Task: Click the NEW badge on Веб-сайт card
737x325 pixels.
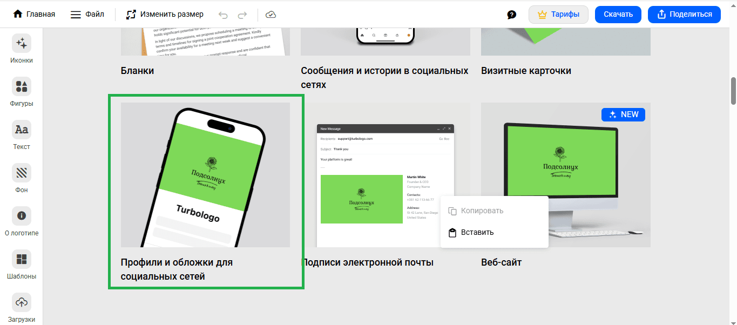Action: pyautogui.click(x=623, y=114)
